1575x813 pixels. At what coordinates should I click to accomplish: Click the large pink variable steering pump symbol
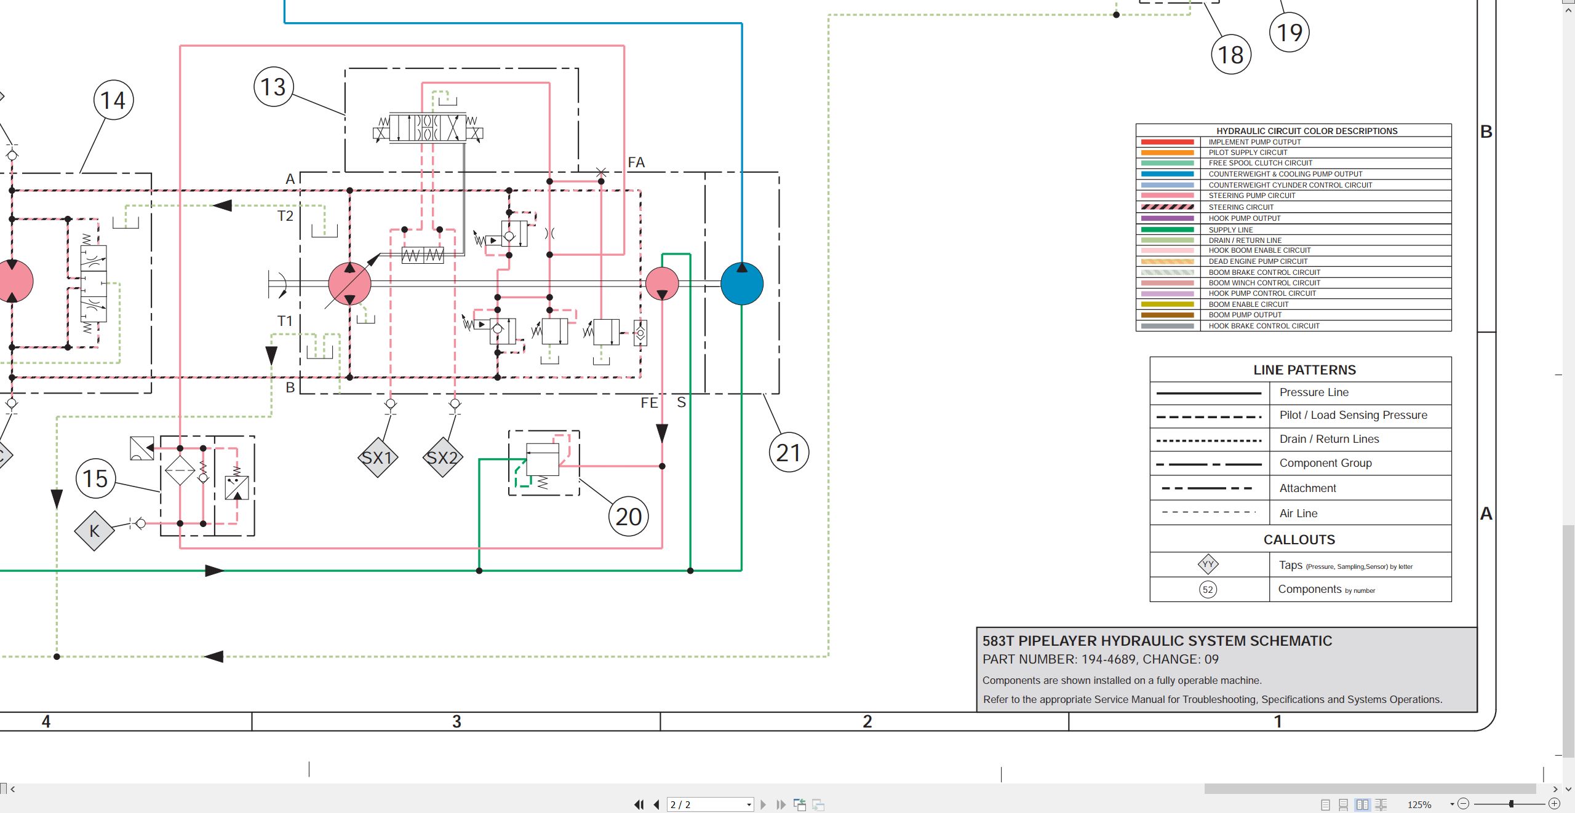349,284
